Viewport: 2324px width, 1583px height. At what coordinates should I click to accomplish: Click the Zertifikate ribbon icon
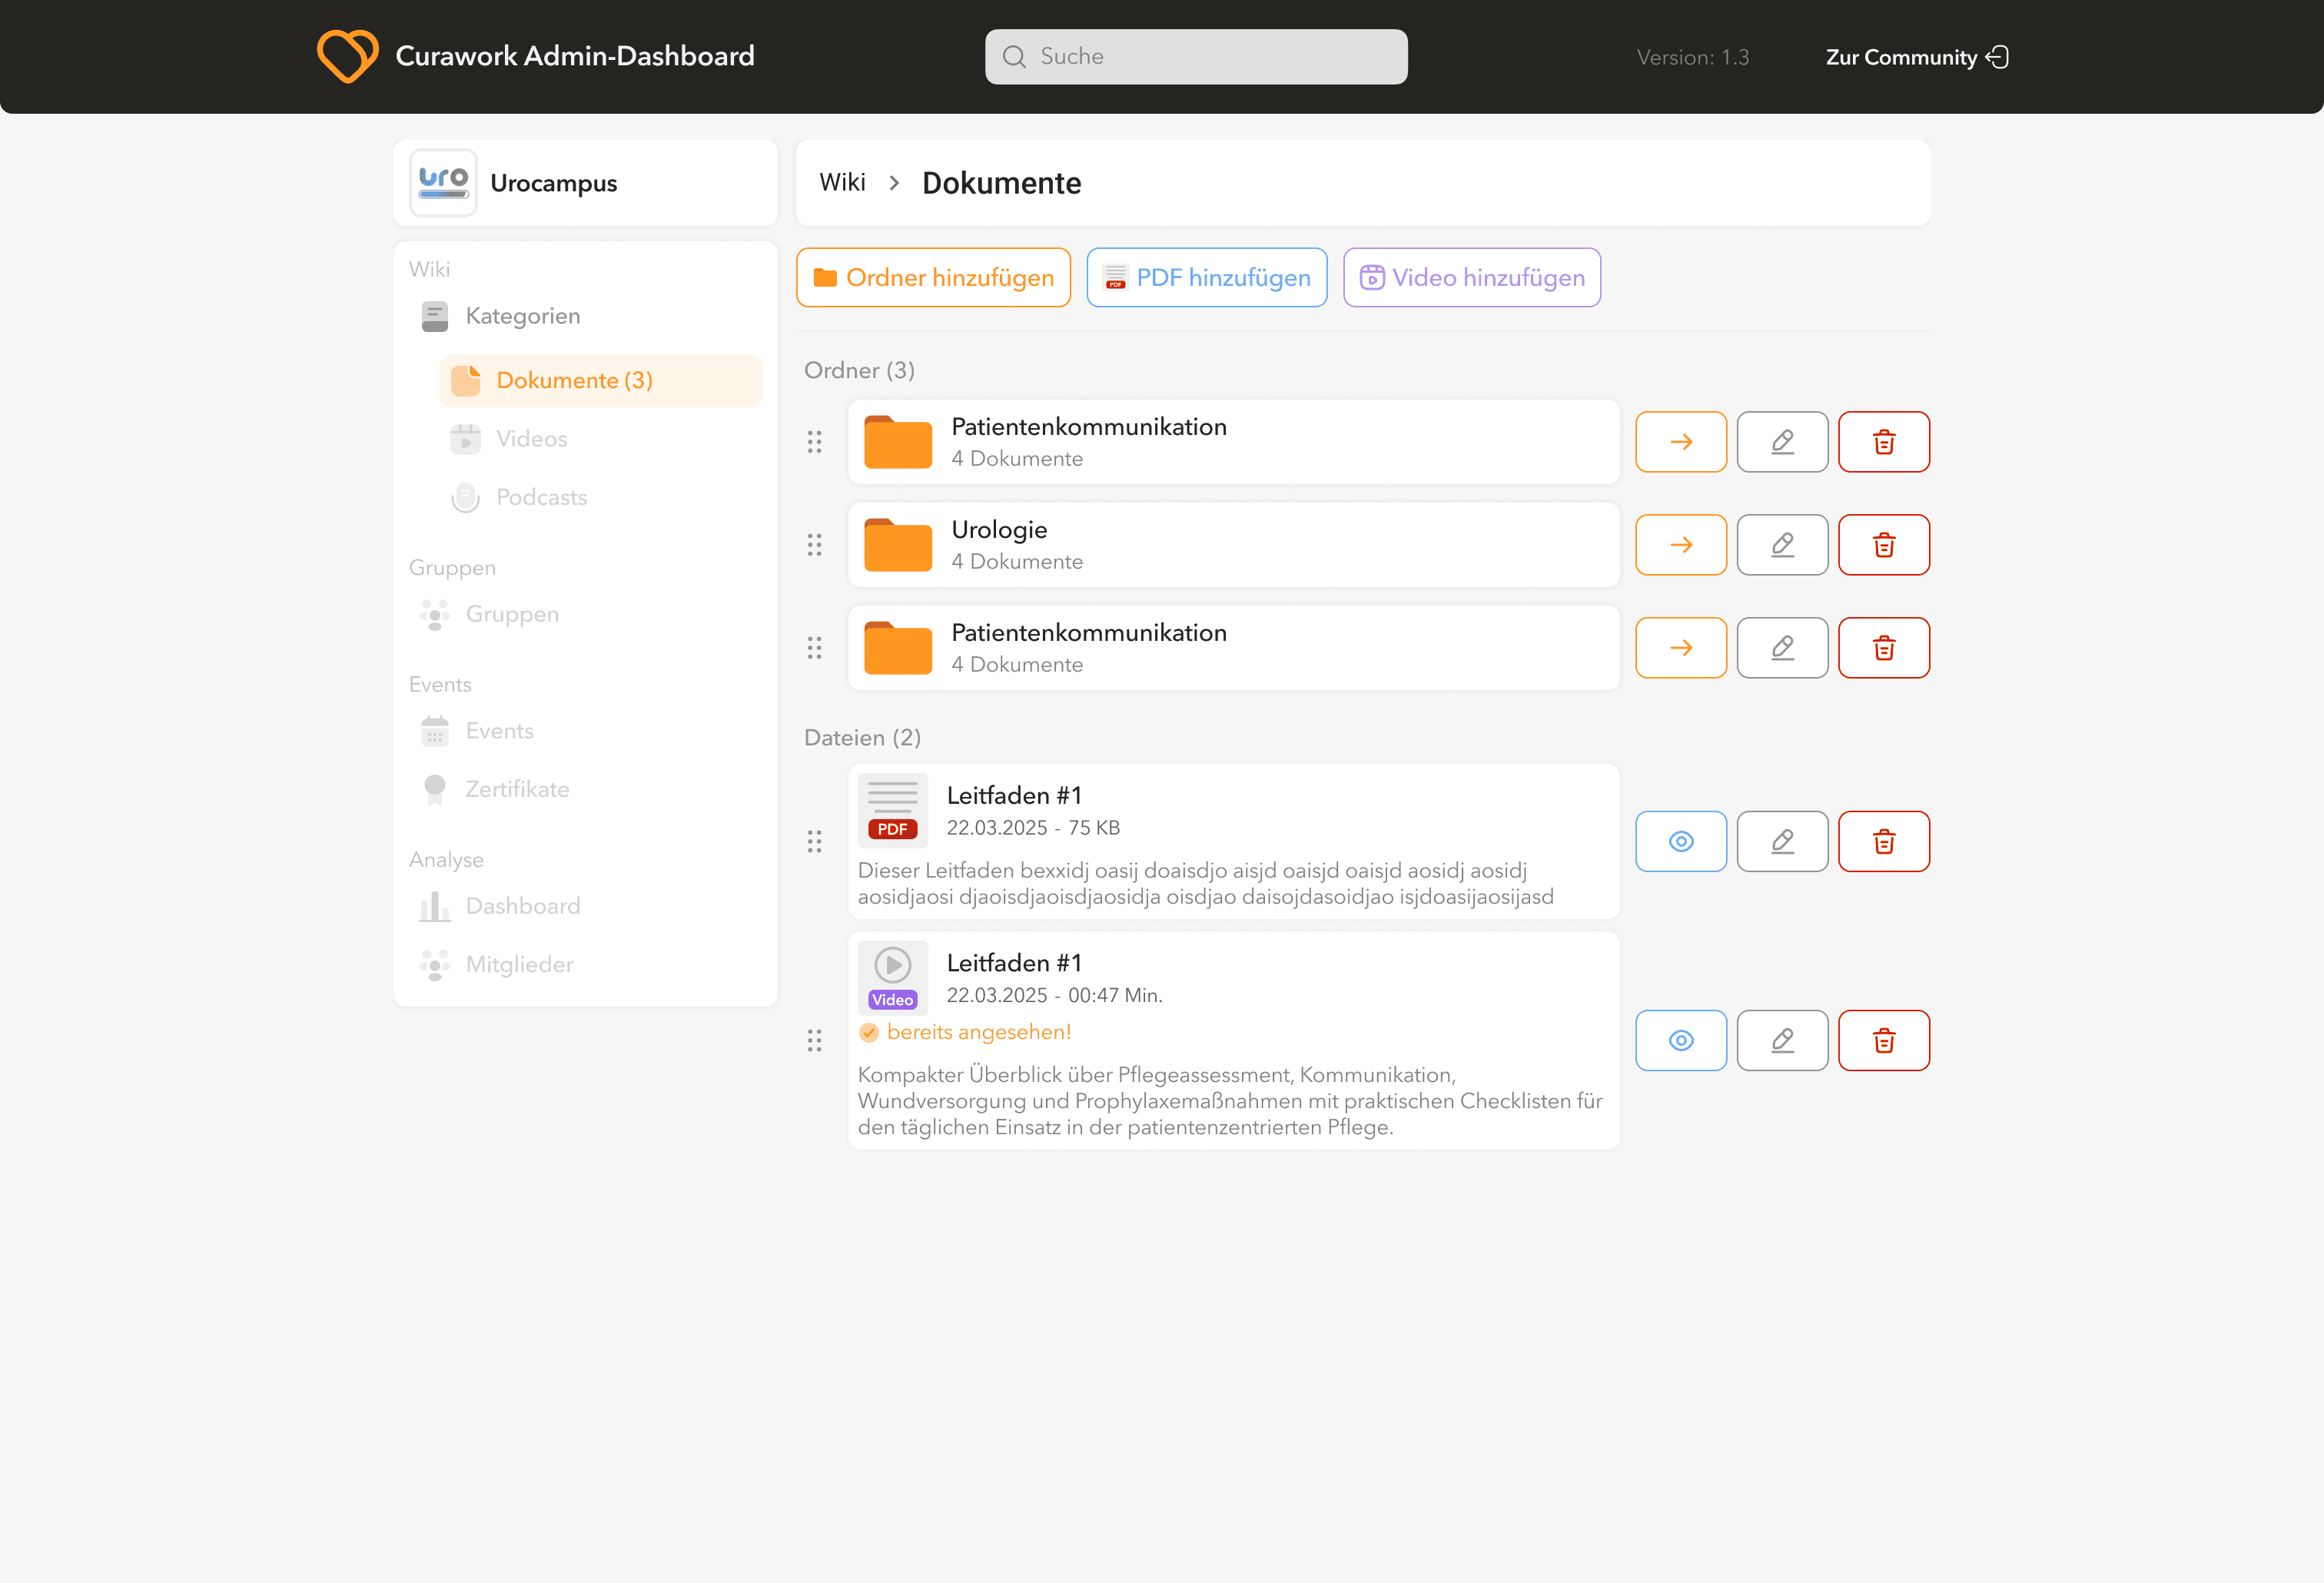point(435,789)
